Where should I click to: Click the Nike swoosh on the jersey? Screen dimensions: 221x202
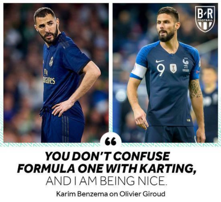[x=160, y=61]
